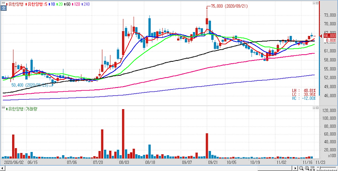The width and height of the screenshot is (338, 171).
Task: Click the 09/07 date axis label
Action: 187,162
